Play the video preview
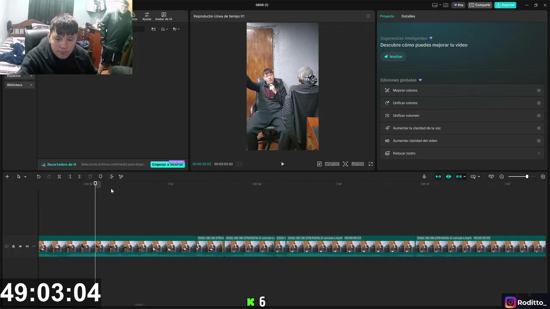Screen dimensions: 550x309 pos(282,164)
